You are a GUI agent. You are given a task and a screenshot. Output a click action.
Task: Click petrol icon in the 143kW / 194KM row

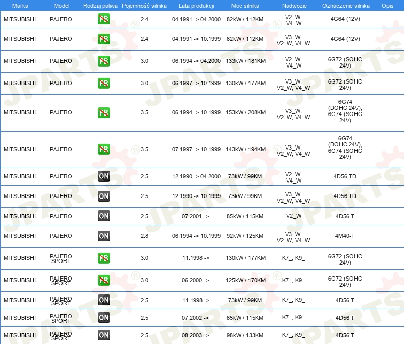click(103, 149)
